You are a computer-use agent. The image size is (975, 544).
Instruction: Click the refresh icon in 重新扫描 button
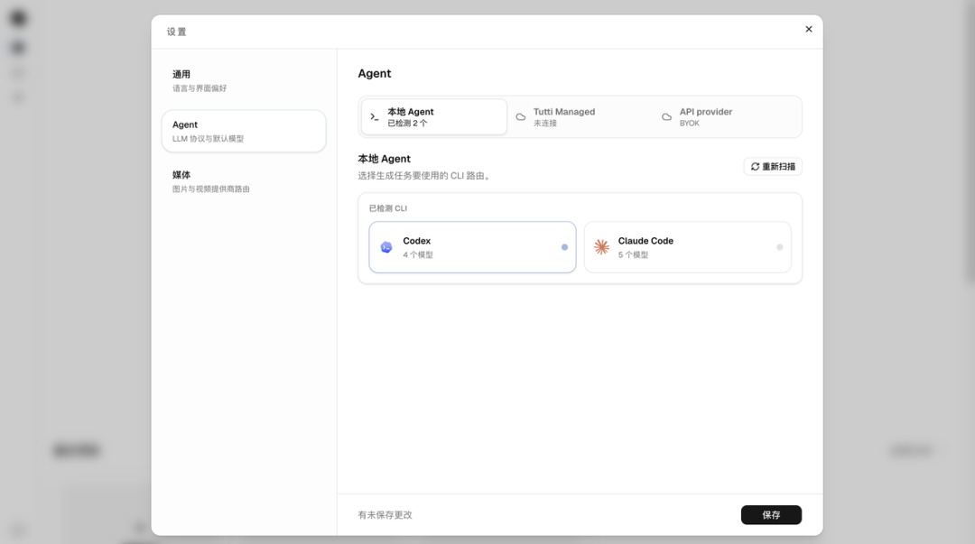tap(755, 167)
